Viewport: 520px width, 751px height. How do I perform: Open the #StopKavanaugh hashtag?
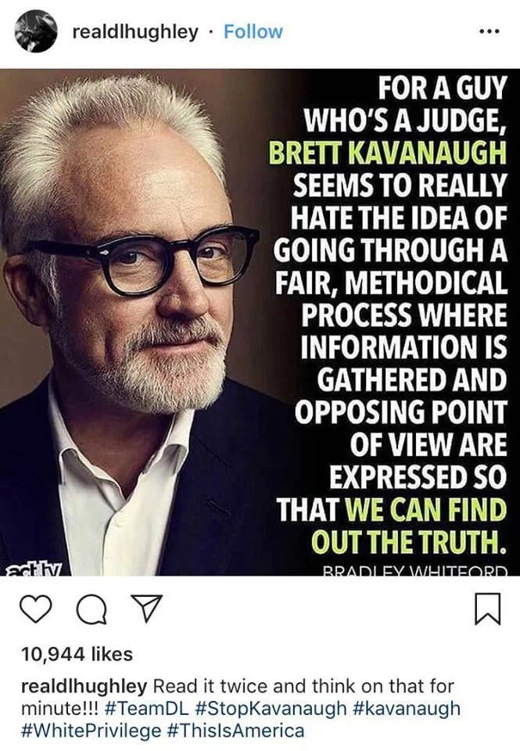pos(271,709)
